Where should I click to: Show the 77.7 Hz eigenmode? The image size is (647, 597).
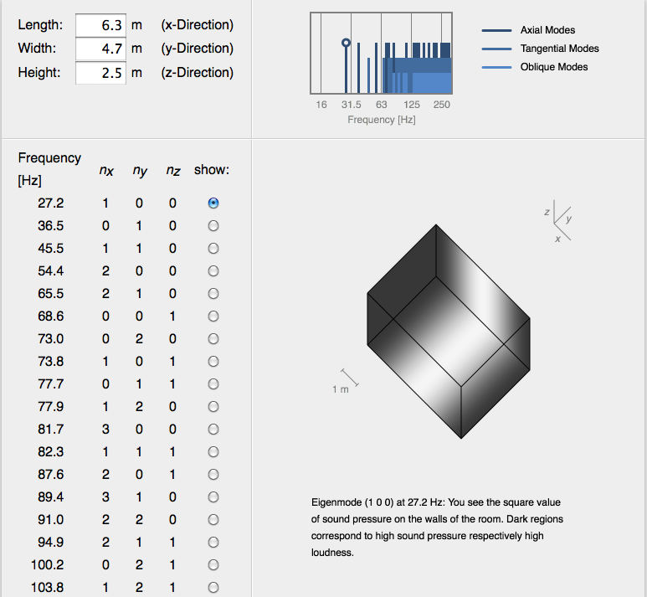[213, 384]
